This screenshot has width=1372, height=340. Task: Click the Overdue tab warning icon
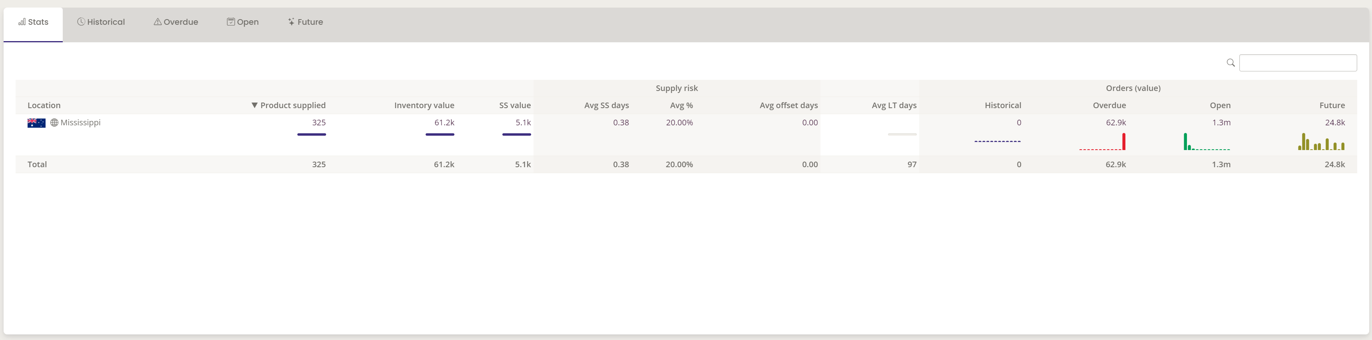(157, 22)
